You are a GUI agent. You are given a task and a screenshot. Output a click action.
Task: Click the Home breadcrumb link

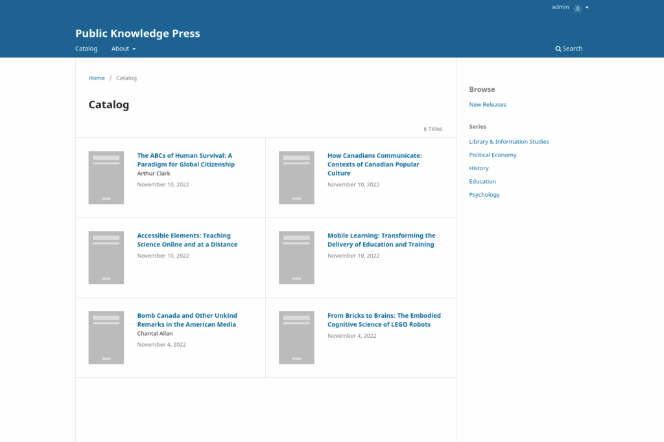(96, 78)
